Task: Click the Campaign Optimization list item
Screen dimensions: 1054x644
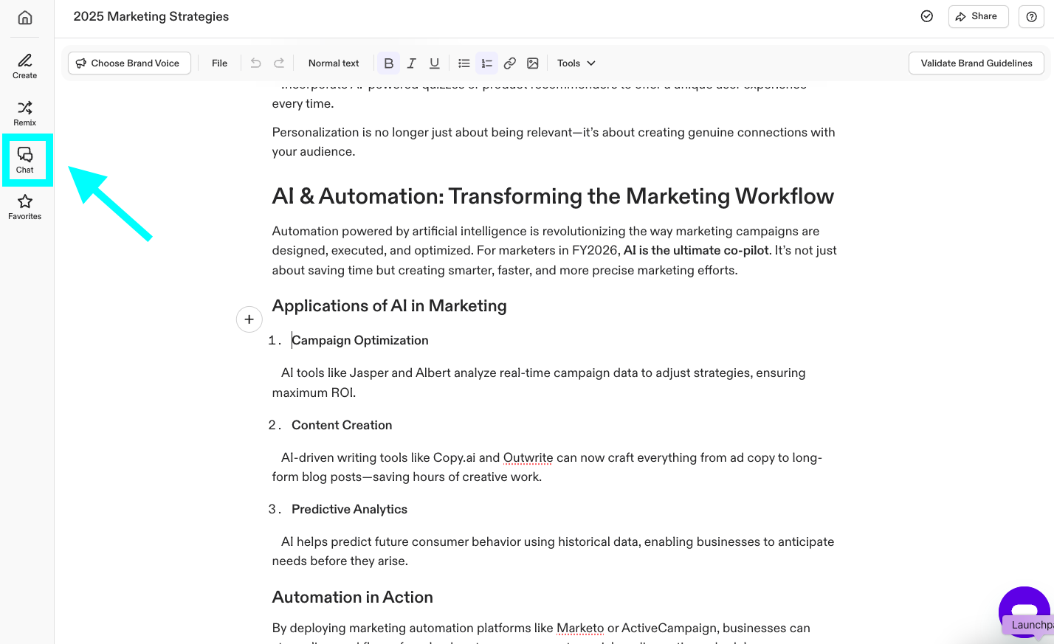Action: pyautogui.click(x=360, y=340)
